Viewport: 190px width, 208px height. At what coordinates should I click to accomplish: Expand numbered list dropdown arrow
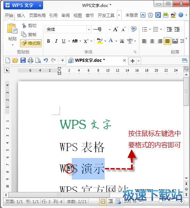coord(161,29)
